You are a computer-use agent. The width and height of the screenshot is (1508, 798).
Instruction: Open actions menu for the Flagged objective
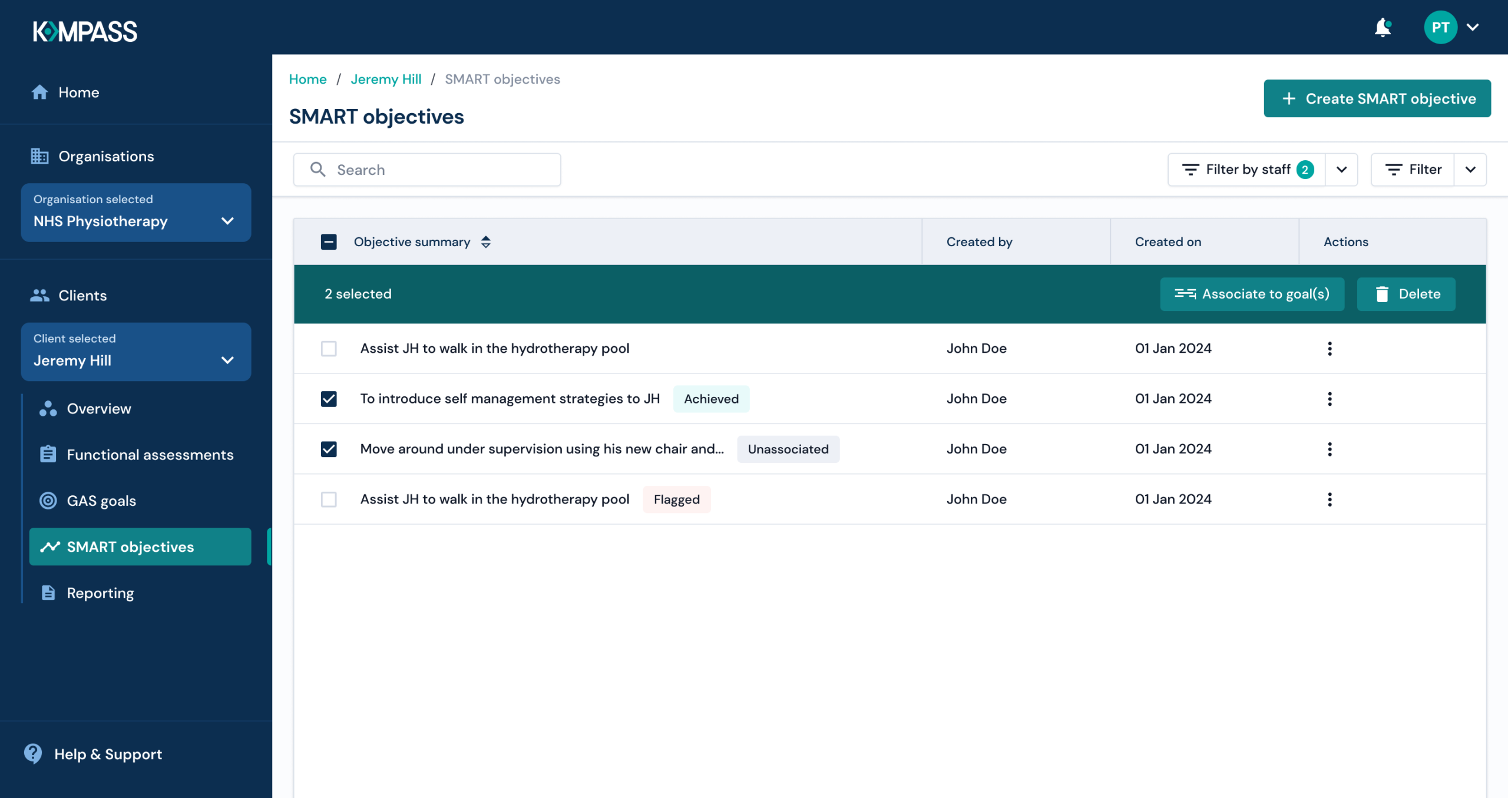[1330, 499]
